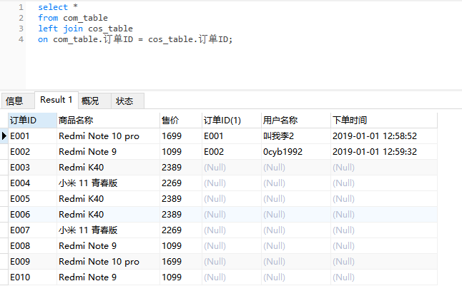The image size is (462, 301).
Task: Click 小米 11 青春版 in row E004
Action: [108, 183]
